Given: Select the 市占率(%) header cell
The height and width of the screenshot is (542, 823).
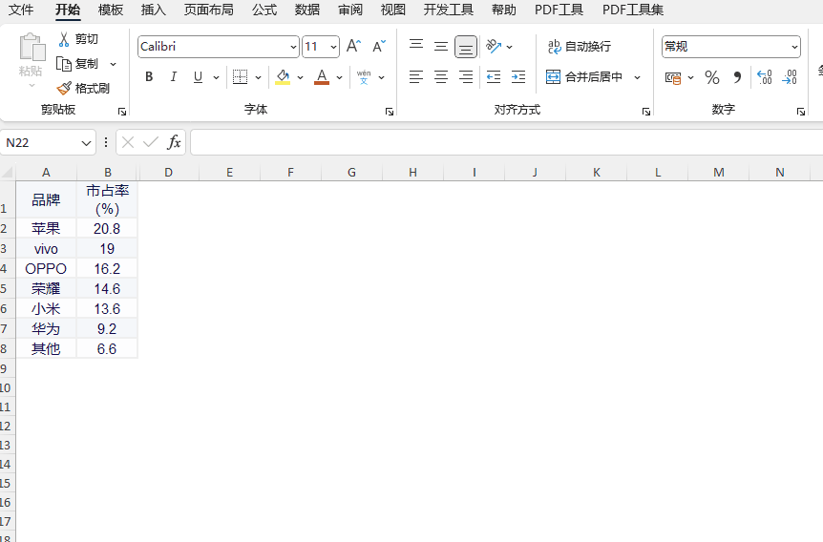Looking at the screenshot, I should pyautogui.click(x=107, y=199).
